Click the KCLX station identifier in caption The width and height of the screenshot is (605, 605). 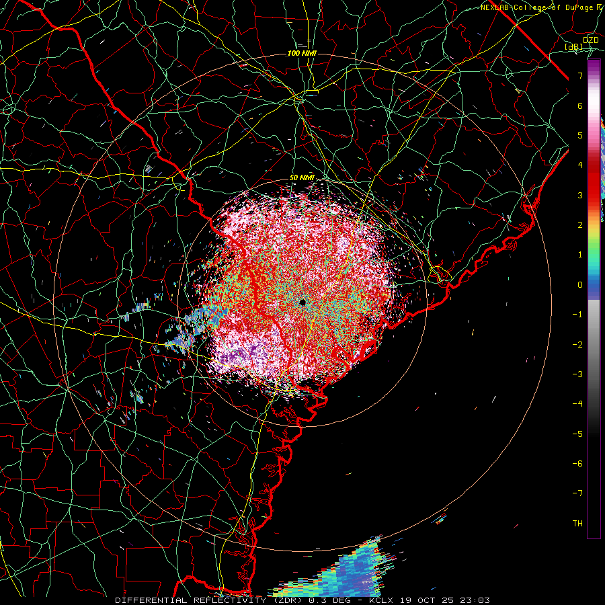382,600
